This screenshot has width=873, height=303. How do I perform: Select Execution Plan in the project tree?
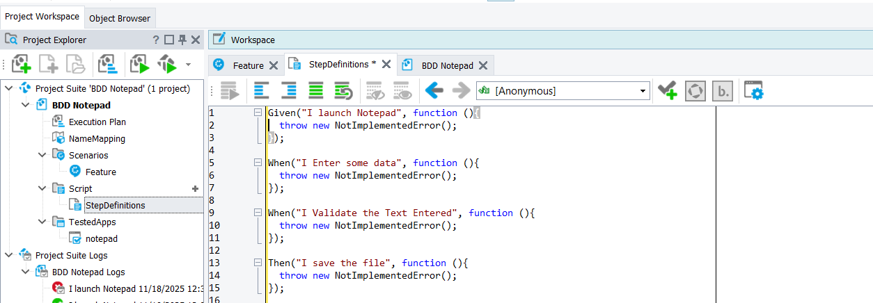point(97,122)
